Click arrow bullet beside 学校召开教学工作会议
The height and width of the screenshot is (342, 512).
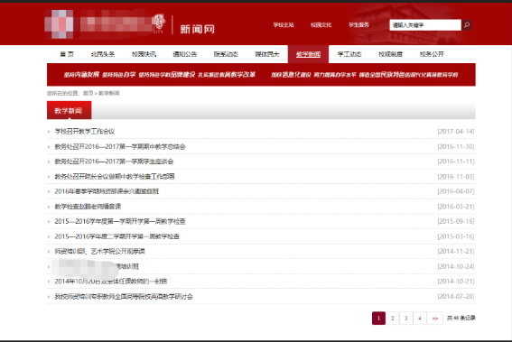49,132
